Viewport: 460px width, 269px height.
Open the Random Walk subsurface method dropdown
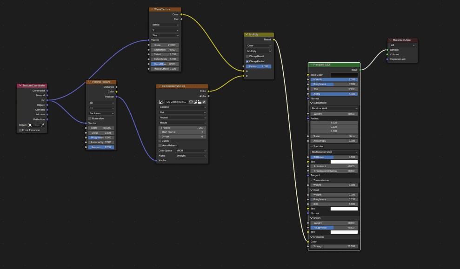[334, 108]
